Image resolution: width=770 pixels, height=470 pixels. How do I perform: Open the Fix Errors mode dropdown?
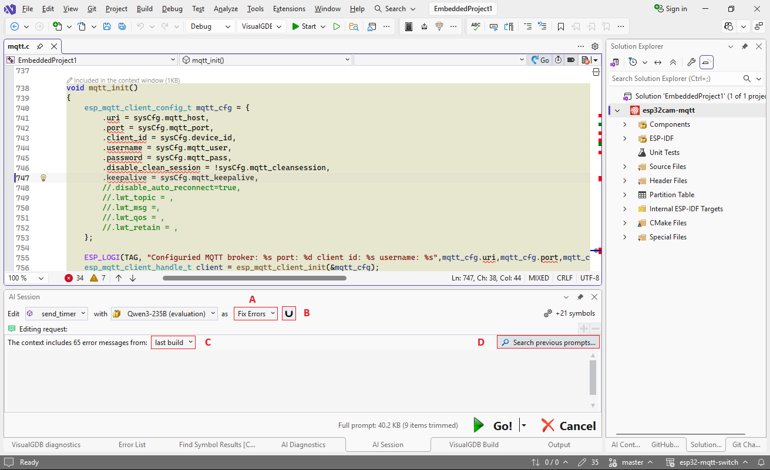click(255, 314)
